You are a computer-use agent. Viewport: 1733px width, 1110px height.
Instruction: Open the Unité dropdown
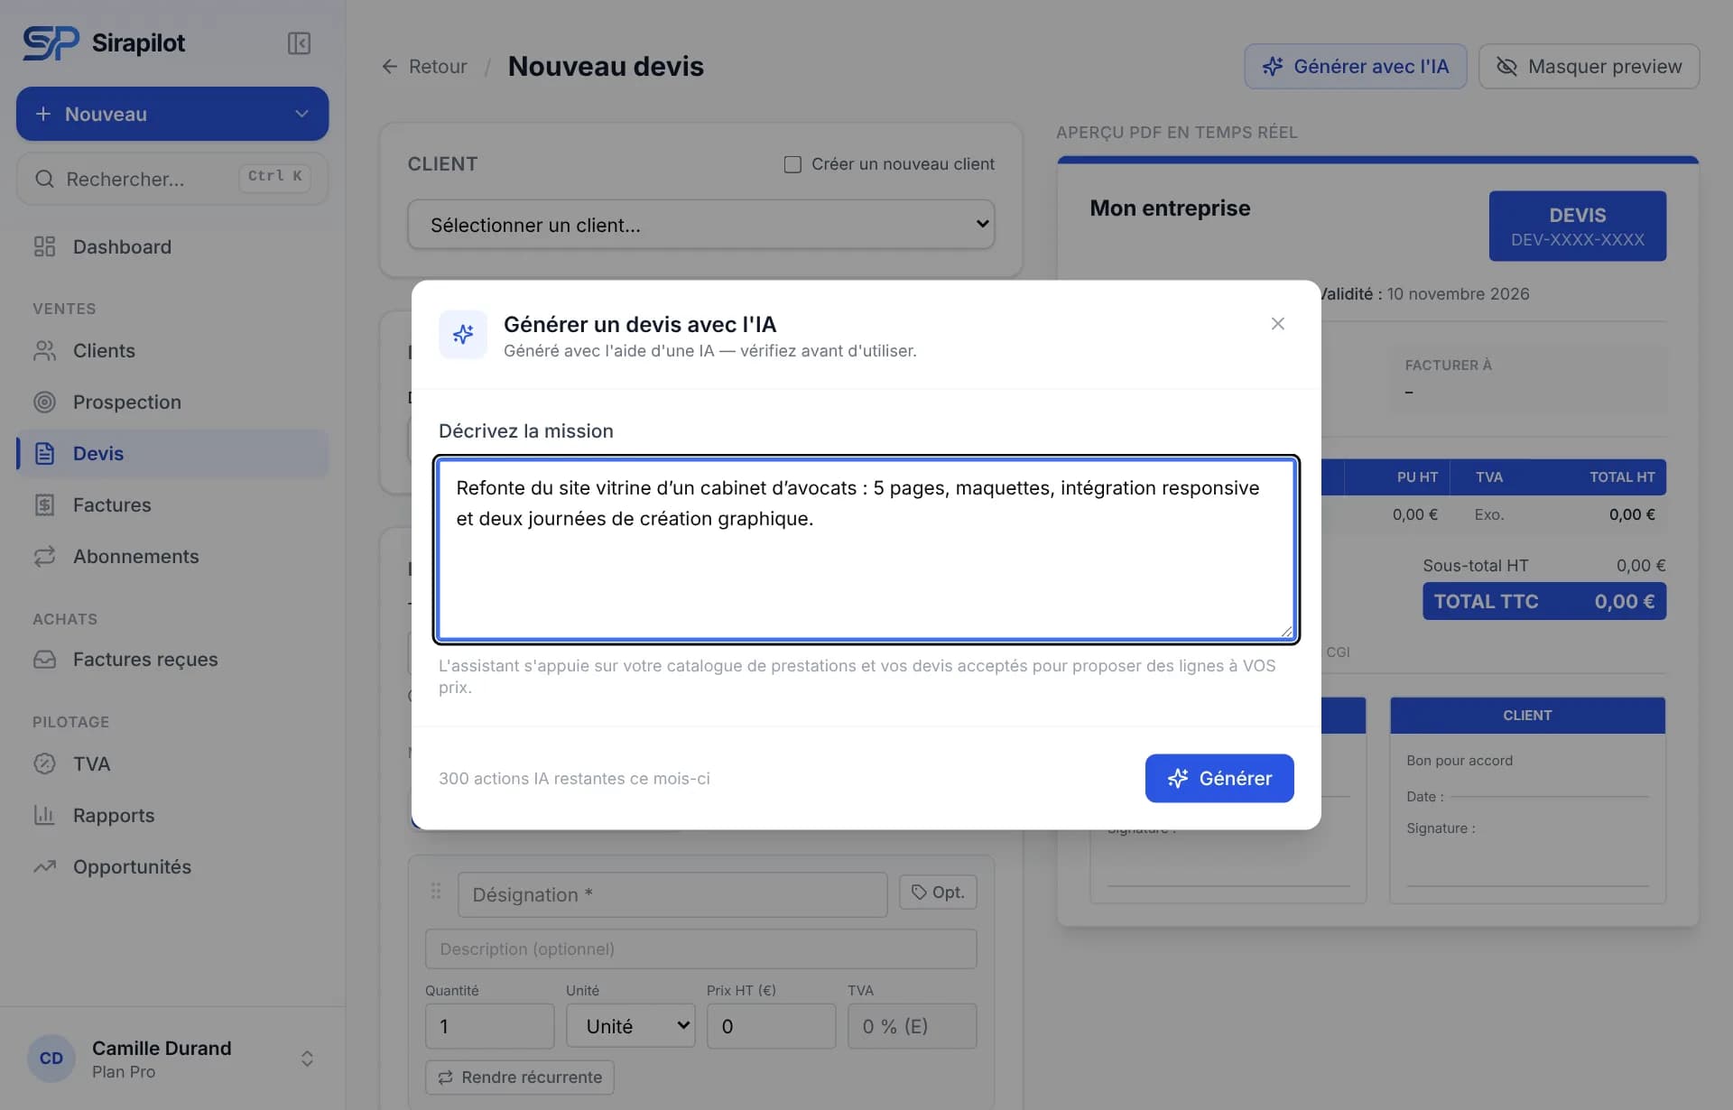pyautogui.click(x=630, y=1026)
